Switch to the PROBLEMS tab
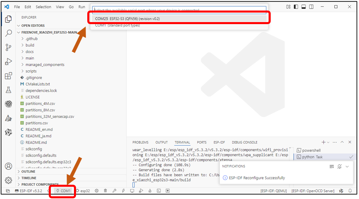Screen dimensions: 359x199 coord(140,142)
